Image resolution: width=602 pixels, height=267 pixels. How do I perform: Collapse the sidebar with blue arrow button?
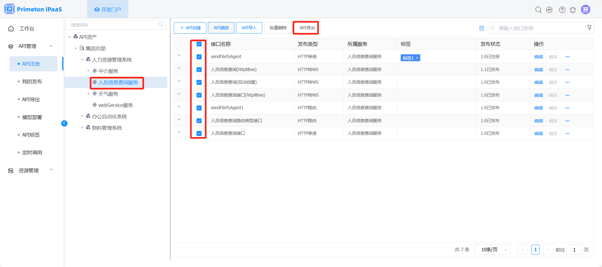(x=64, y=123)
